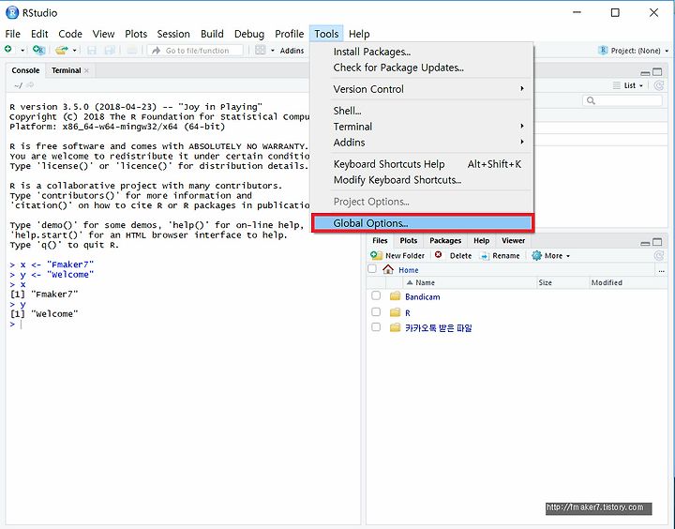
Task: Open the Session menu
Action: click(173, 34)
